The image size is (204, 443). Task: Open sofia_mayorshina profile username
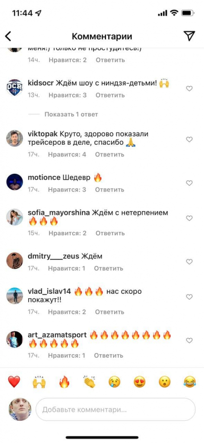[59, 213]
